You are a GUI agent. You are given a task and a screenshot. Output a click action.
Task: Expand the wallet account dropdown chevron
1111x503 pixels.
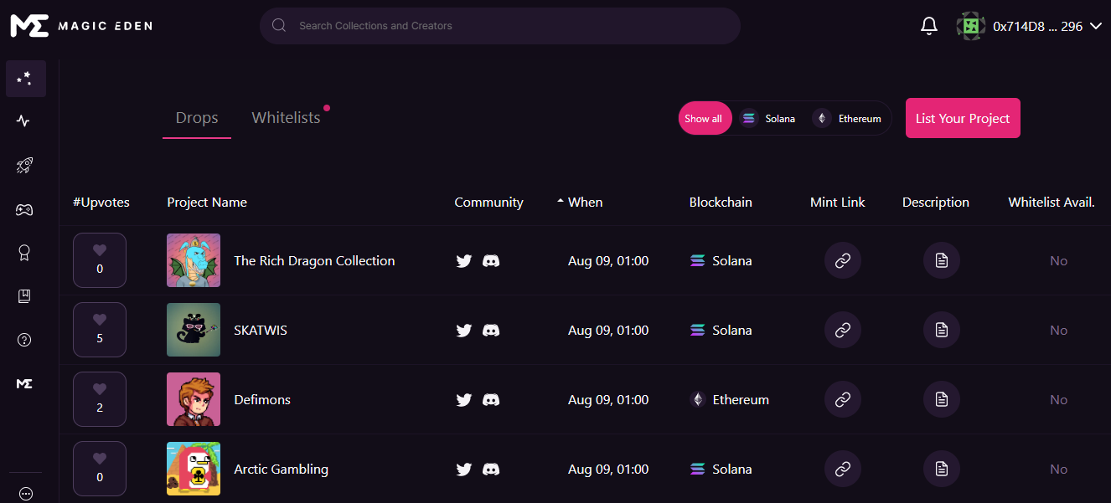pos(1097,27)
